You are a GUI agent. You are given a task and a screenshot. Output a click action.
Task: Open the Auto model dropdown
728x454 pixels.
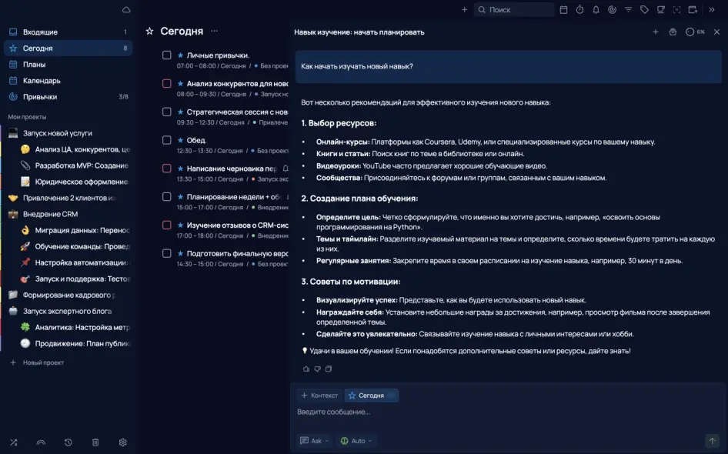point(357,441)
